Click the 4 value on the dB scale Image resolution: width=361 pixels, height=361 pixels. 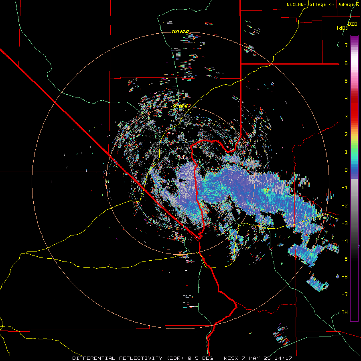346,99
